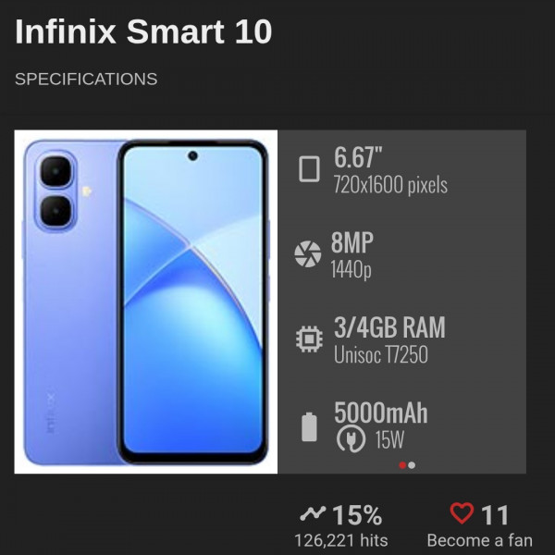Select the red first carousel dot
555x555 pixels.
[x=402, y=465]
